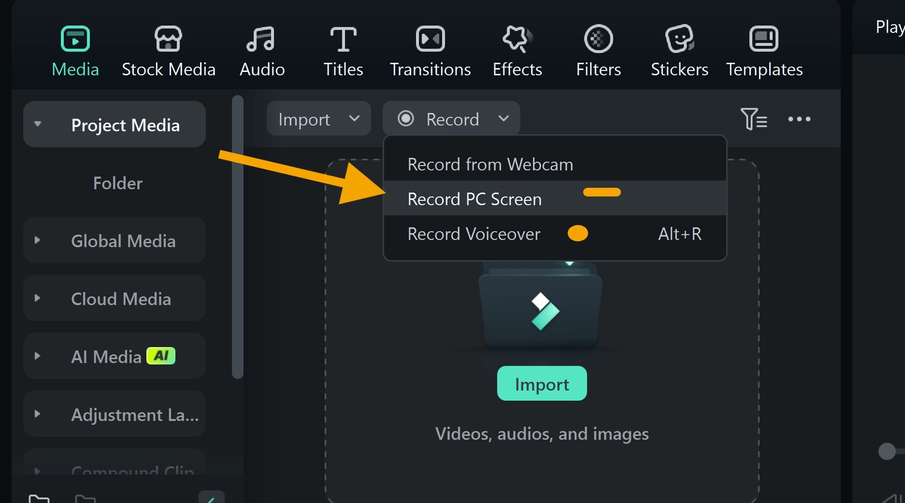Open the three-dot more options menu

799,119
